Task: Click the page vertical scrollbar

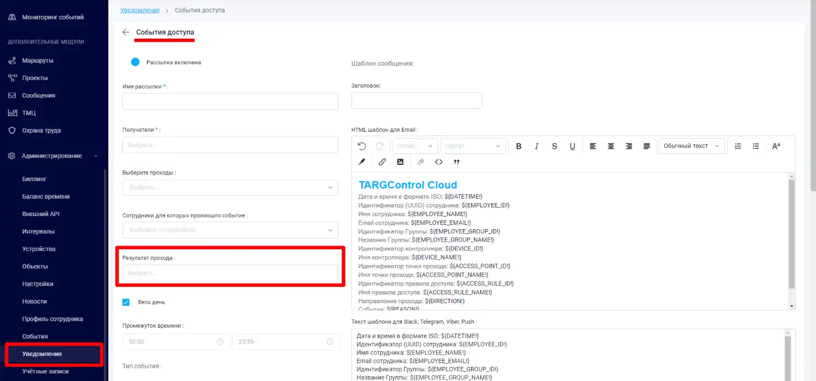Action: tap(812, 95)
